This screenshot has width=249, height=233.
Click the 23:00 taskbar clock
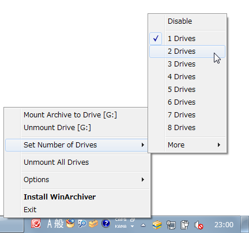coord(224,225)
